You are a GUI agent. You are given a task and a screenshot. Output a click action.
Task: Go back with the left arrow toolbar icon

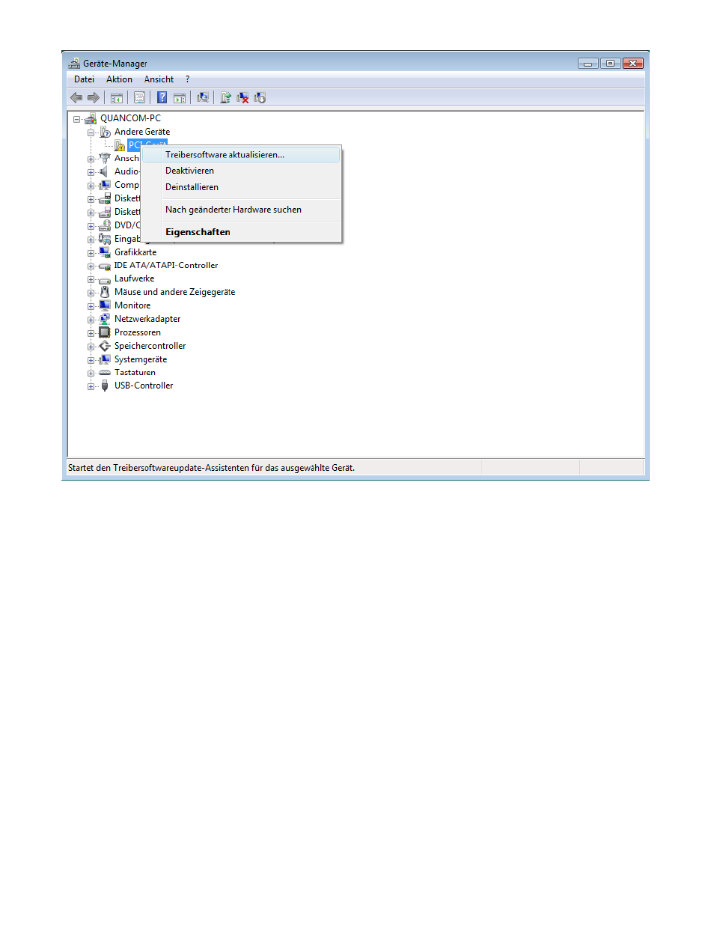tap(76, 97)
